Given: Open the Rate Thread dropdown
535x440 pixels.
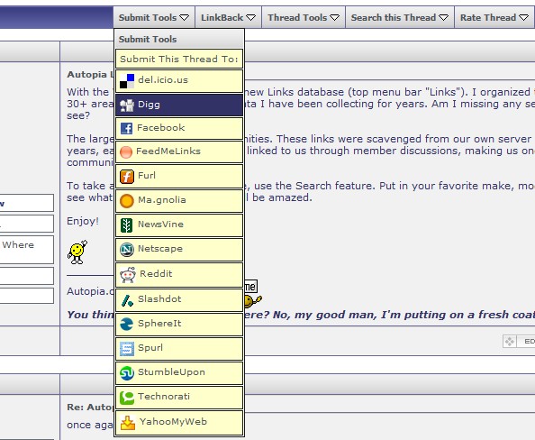Looking at the screenshot, I should [494, 17].
